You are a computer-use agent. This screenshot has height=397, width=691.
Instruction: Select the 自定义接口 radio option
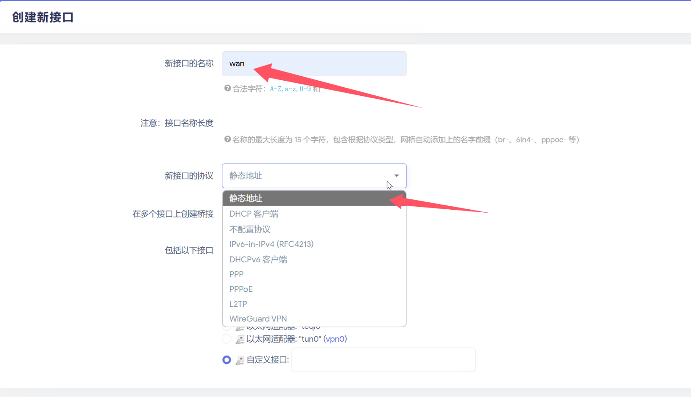(227, 359)
